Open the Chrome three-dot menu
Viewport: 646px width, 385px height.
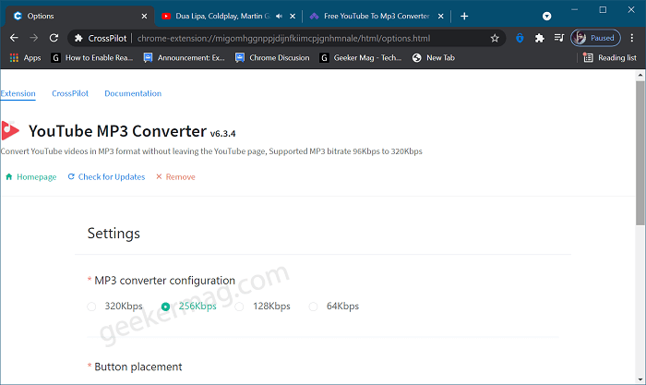[632, 38]
